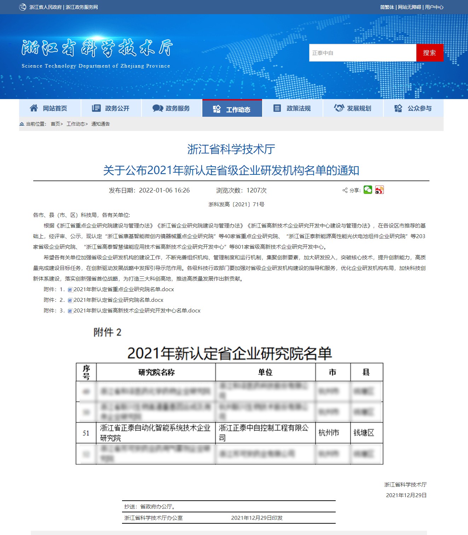Click the article title 关于公布2021年新认定省级企业研发机构名单的通知
This screenshot has width=468, height=535.
231,171
